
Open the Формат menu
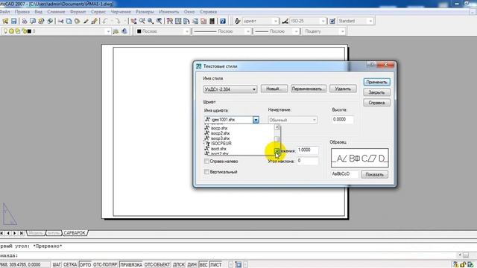pos(78,12)
